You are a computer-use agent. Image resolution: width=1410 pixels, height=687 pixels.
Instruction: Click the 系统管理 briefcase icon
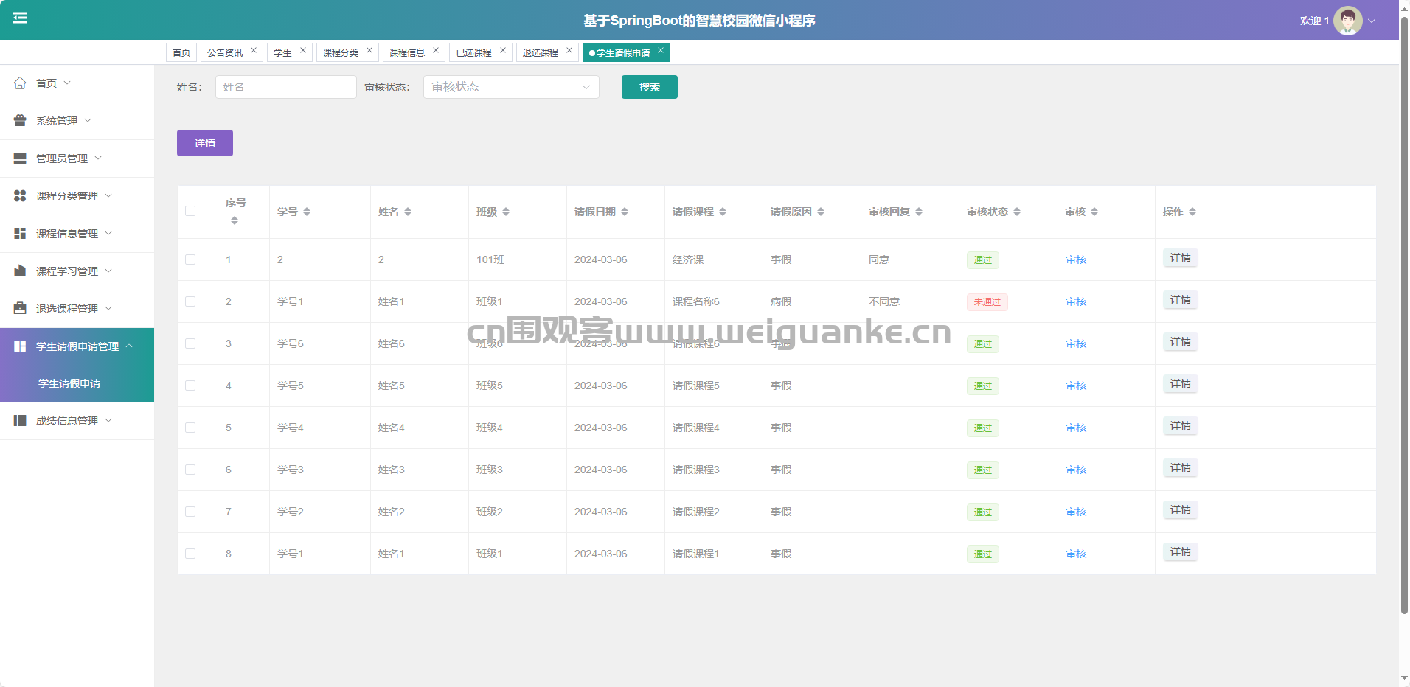pyautogui.click(x=20, y=121)
